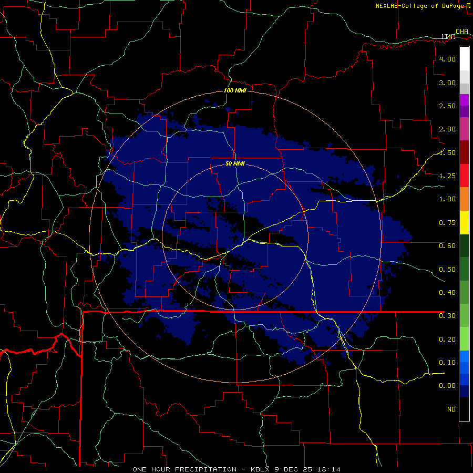Click the 4.00 legend value
Image resolution: width=473 pixels, height=473 pixels.
[447, 59]
